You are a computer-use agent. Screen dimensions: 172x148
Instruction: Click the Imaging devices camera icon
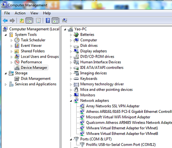76,73
